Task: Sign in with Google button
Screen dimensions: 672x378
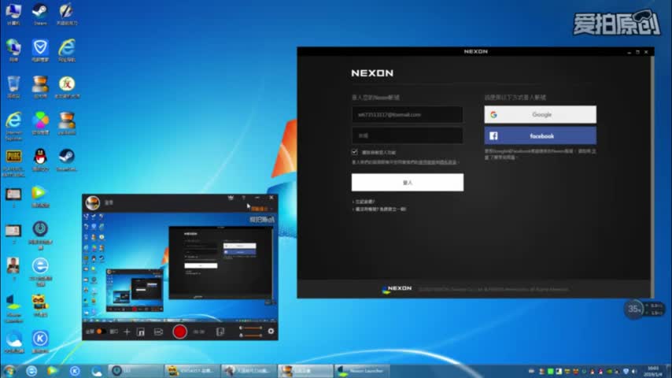Action: (540, 114)
